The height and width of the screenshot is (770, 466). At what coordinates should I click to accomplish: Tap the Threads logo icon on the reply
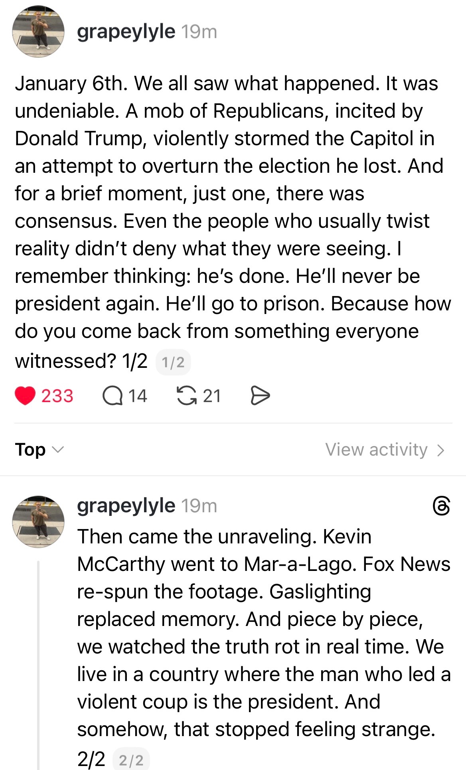coord(441,506)
